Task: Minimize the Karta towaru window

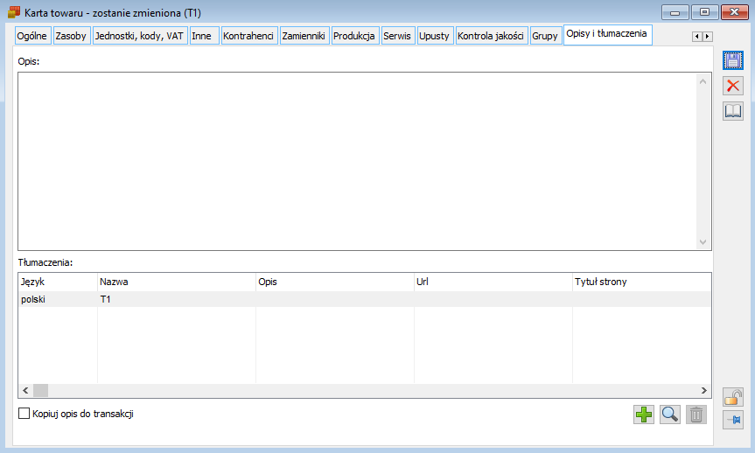Action: (675, 12)
